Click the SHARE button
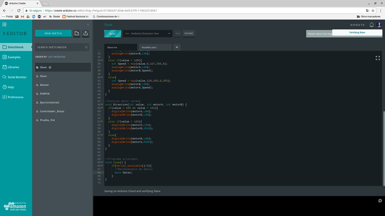Screen dimensions: 385x216 [x=189, y=33]
